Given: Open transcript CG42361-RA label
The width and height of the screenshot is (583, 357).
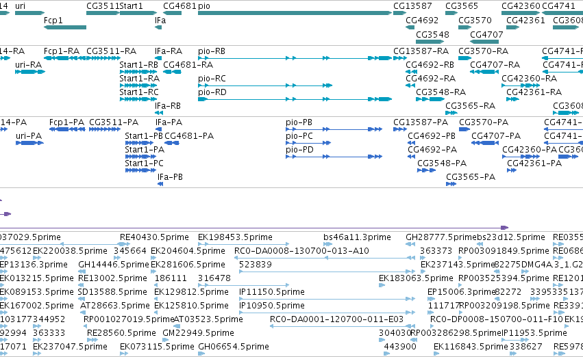Looking at the screenshot, I should [x=534, y=92].
